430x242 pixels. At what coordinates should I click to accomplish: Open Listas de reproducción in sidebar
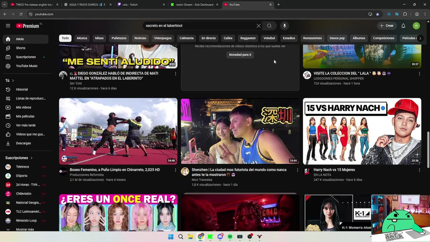pyautogui.click(x=26, y=98)
